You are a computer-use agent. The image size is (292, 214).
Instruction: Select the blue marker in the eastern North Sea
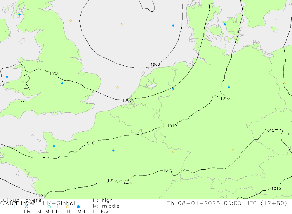tap(173, 25)
